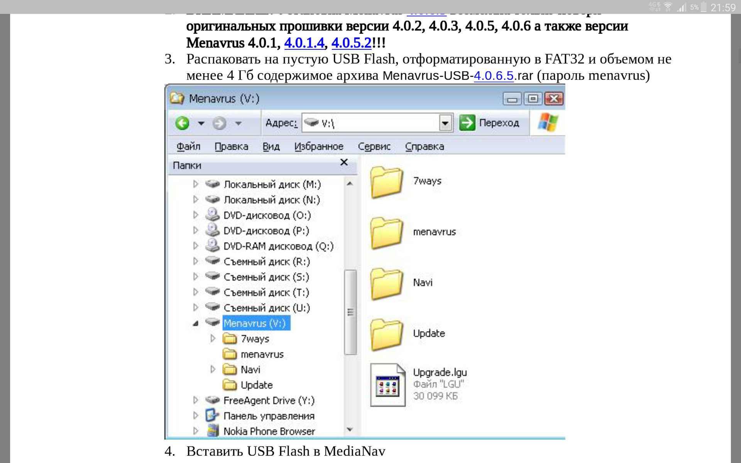This screenshot has width=741, height=463.
Task: Open the Вид menu
Action: [x=271, y=147]
